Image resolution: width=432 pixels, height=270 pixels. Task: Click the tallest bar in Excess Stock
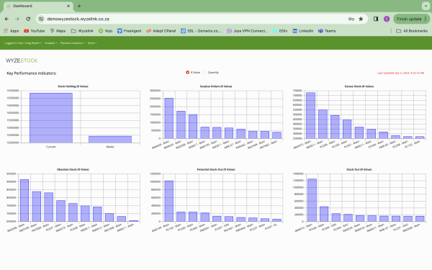click(310, 116)
